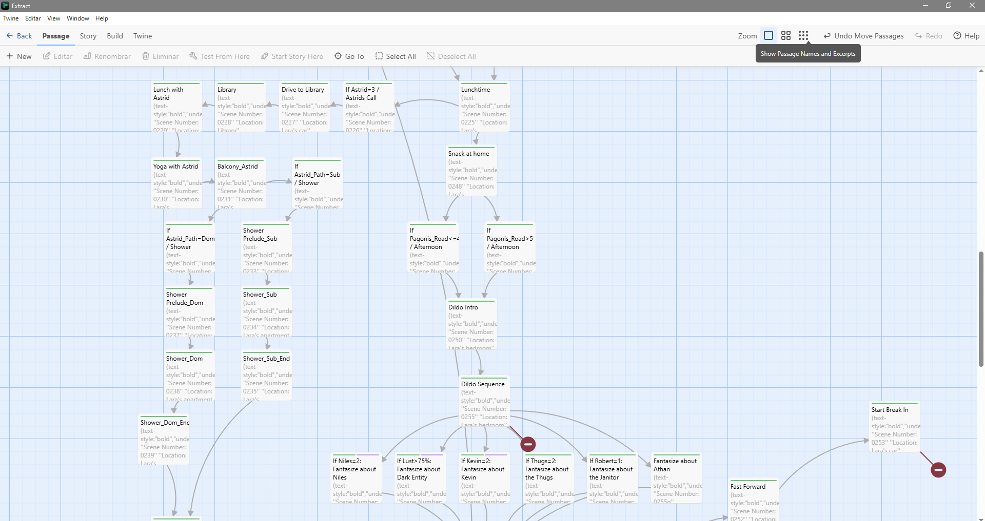Image resolution: width=985 pixels, height=521 pixels.
Task: Select the Shower_Sub_End passage
Action: point(266,376)
